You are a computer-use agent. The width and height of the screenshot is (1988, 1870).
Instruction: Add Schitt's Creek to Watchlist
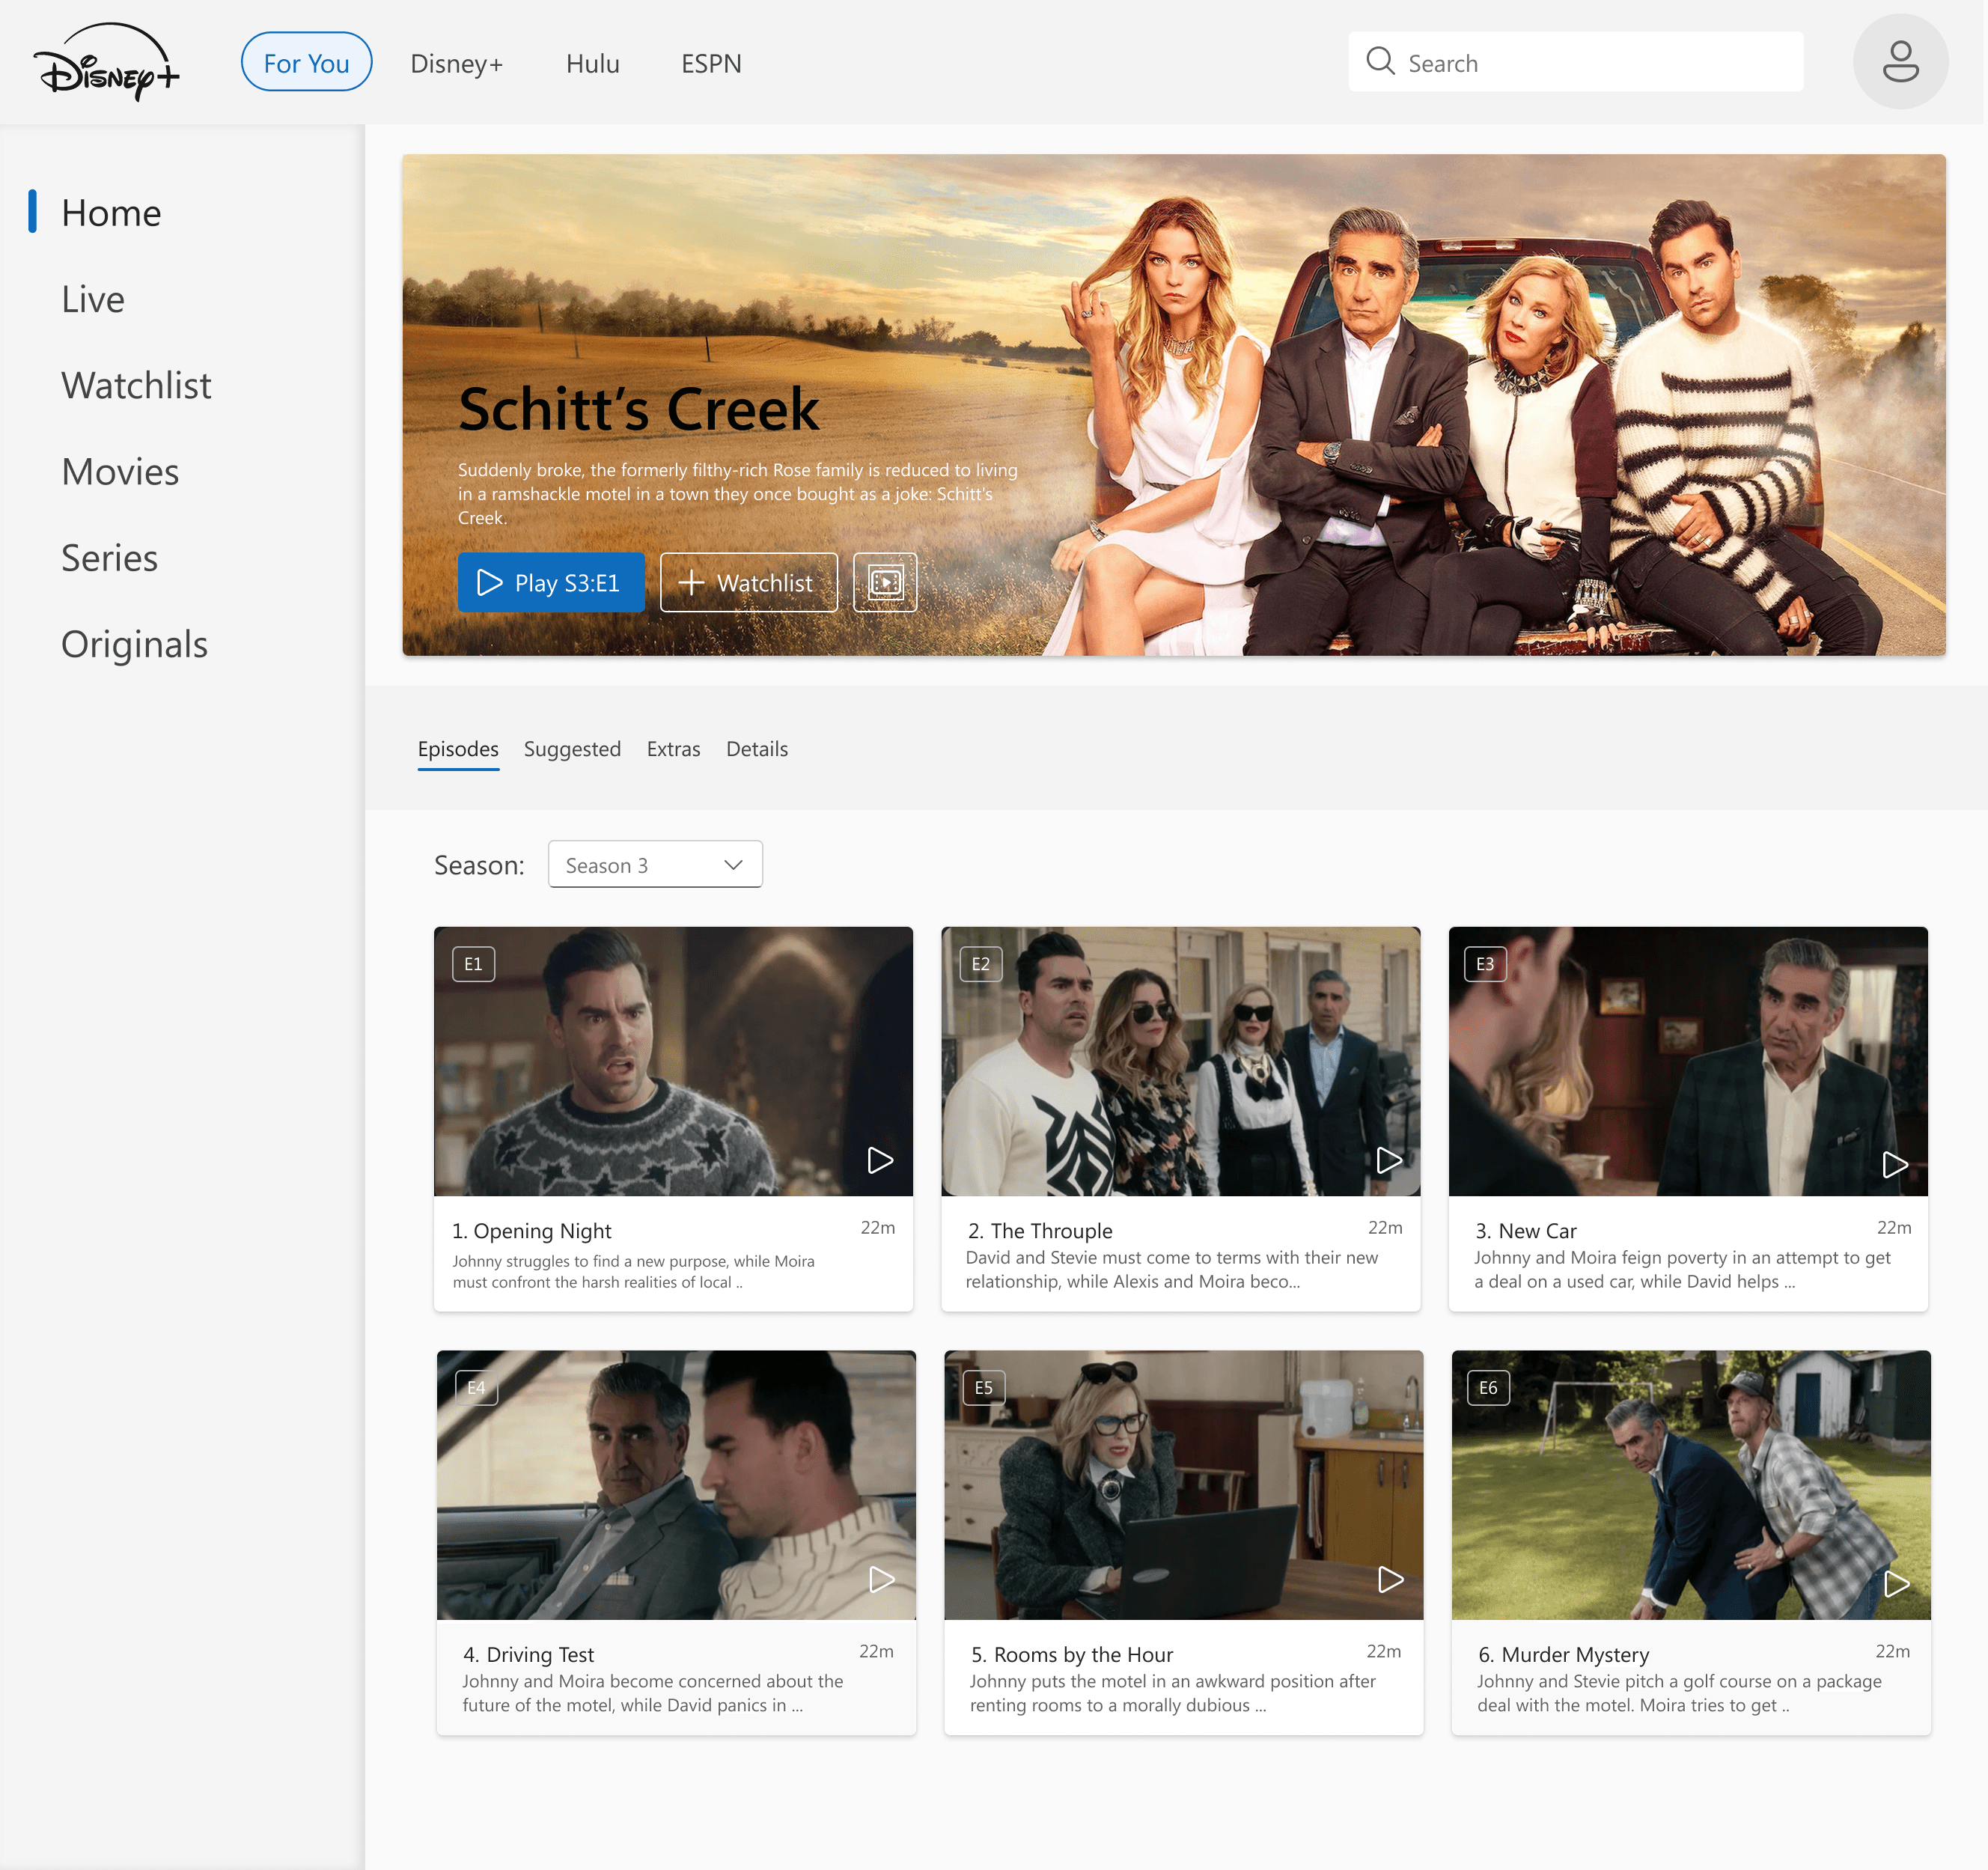[x=748, y=582]
